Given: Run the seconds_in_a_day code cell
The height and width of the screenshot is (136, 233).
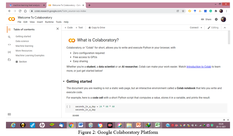Looking at the screenshot, I should click(68, 106).
